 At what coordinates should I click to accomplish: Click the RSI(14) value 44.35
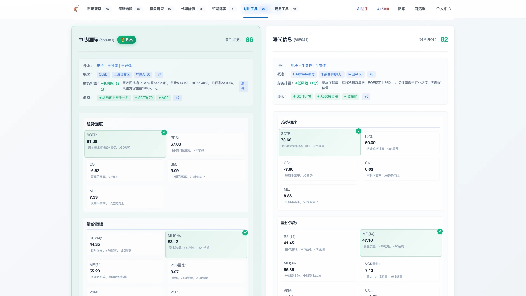(95, 244)
